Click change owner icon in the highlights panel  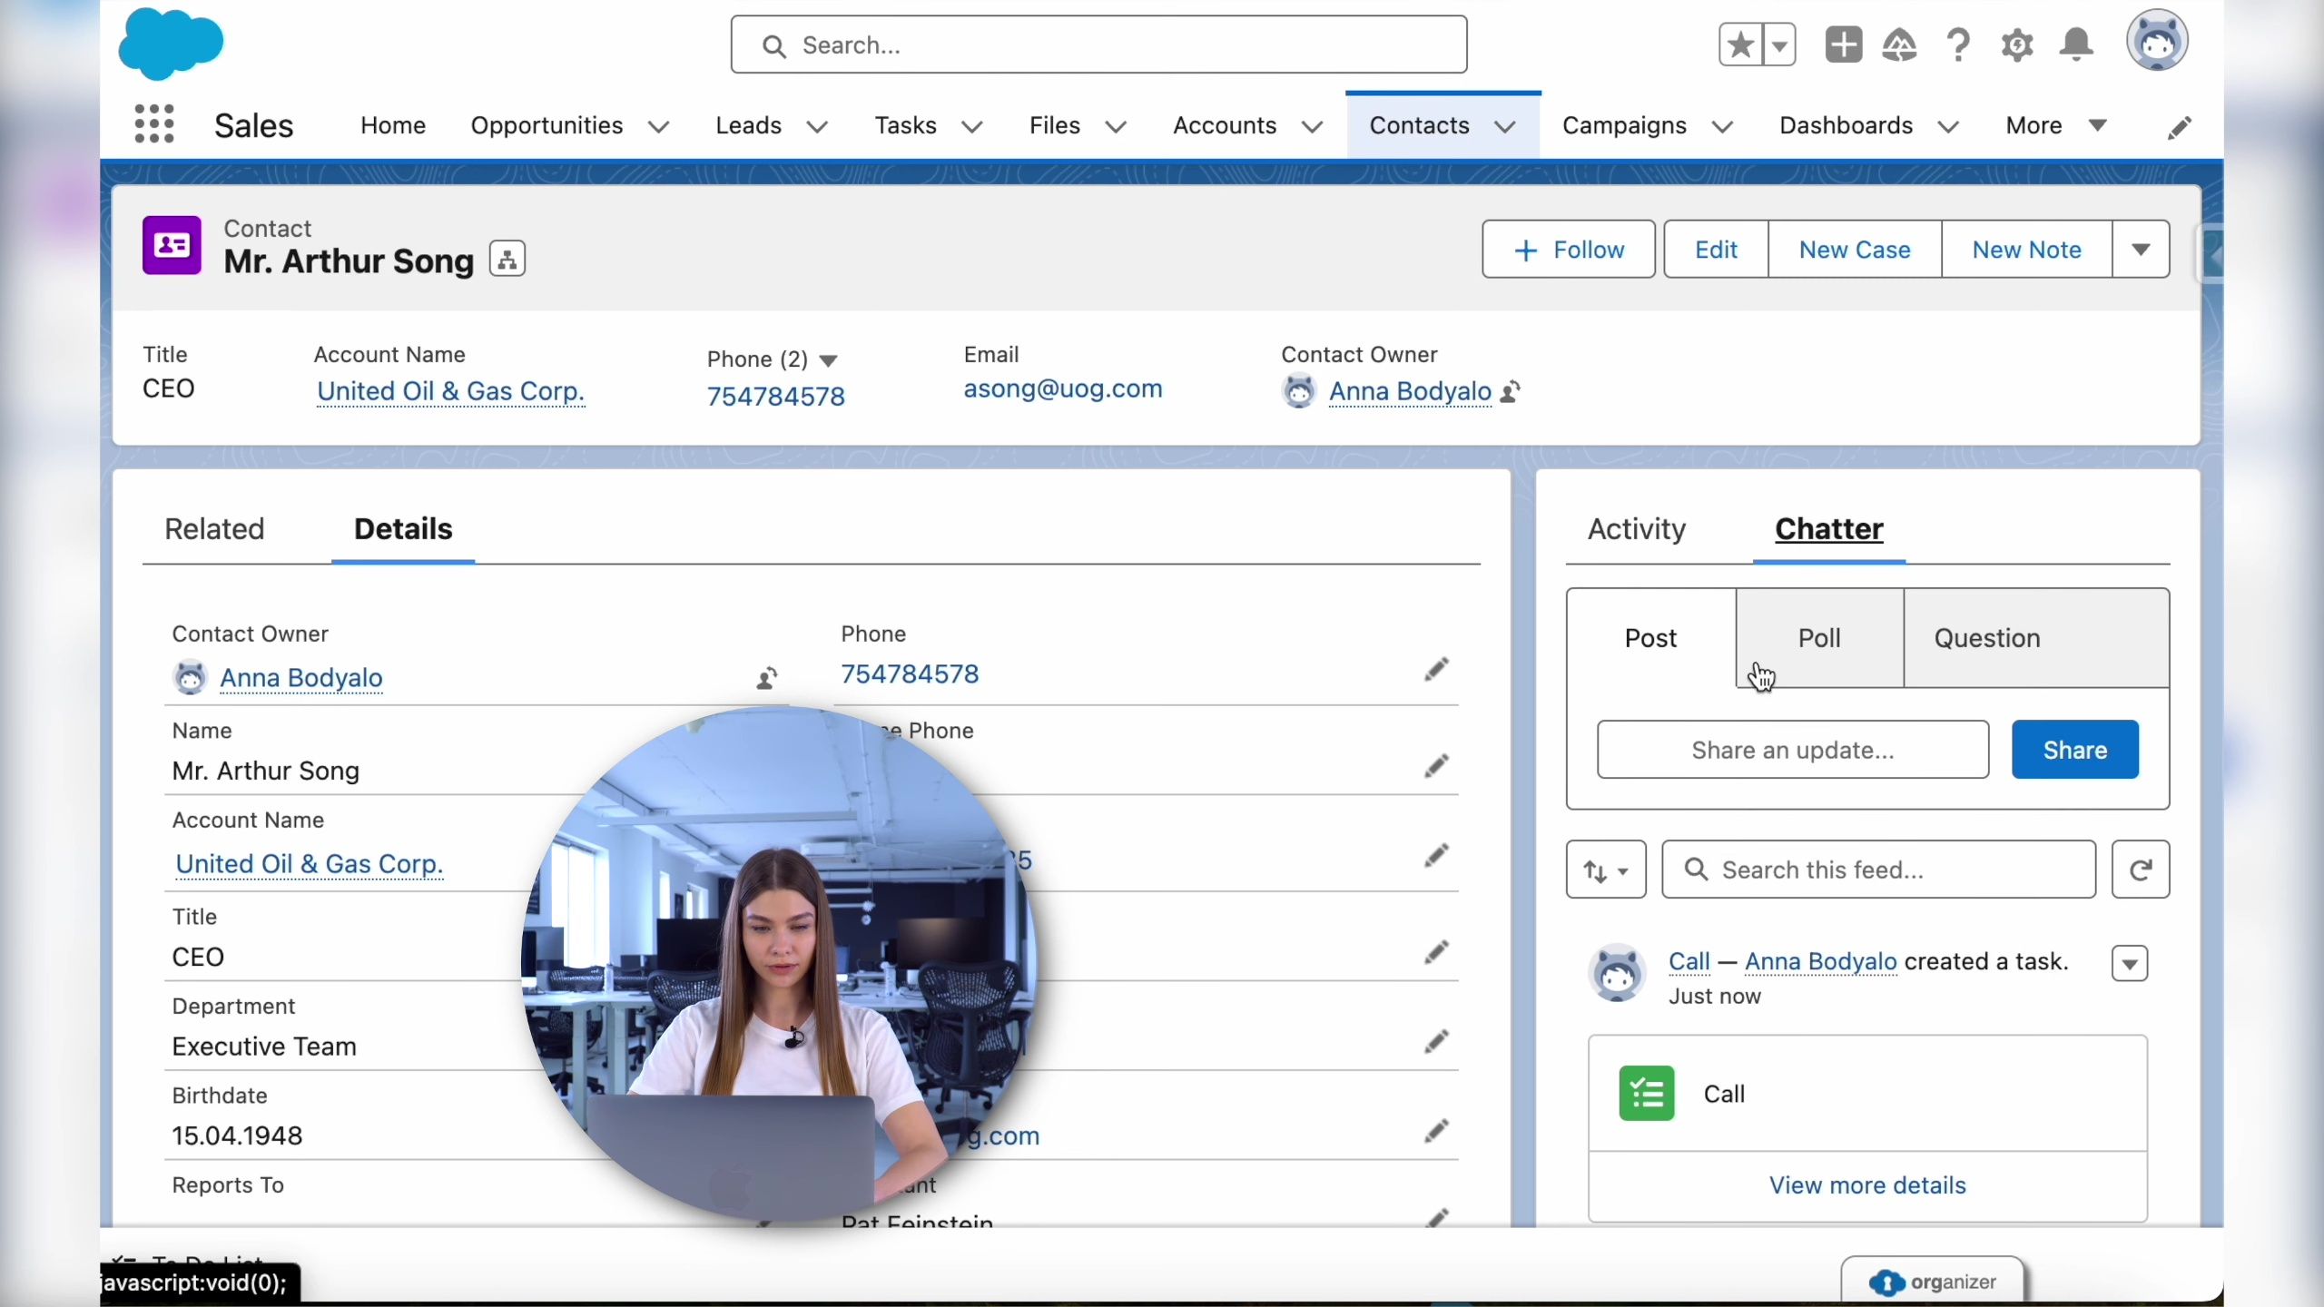click(1510, 391)
